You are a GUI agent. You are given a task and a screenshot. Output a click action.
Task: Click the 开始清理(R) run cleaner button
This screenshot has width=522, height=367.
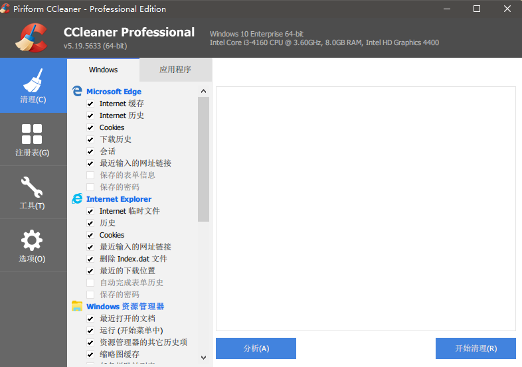476,348
